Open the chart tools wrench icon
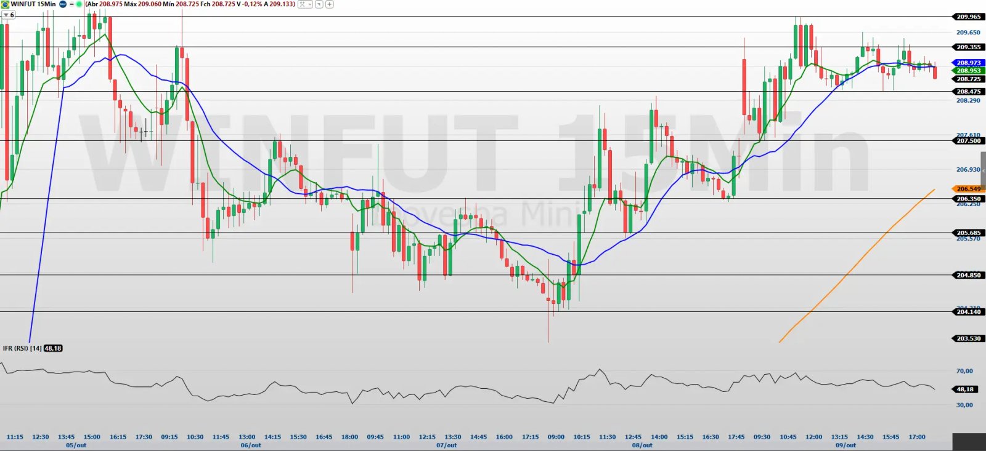 pyautogui.click(x=302, y=4)
